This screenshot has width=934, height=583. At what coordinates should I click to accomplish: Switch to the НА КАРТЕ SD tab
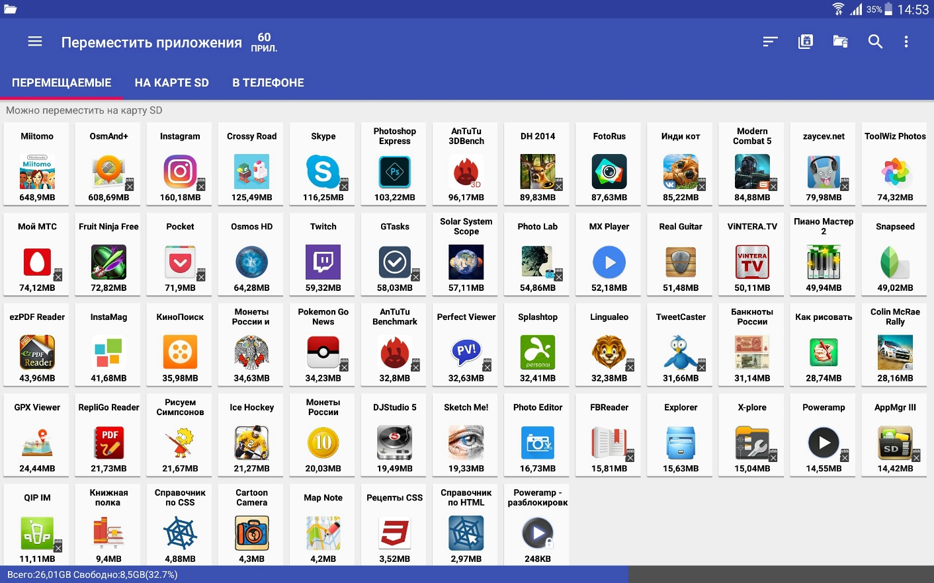171,83
